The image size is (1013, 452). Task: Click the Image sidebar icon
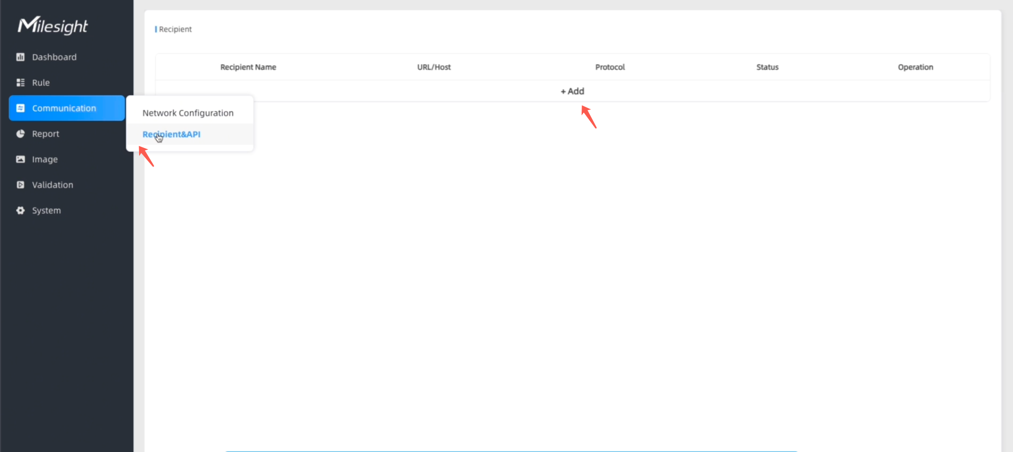[21, 159]
